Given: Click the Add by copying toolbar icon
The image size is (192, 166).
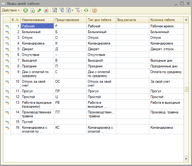Looking at the screenshot, I should pos(33,10).
